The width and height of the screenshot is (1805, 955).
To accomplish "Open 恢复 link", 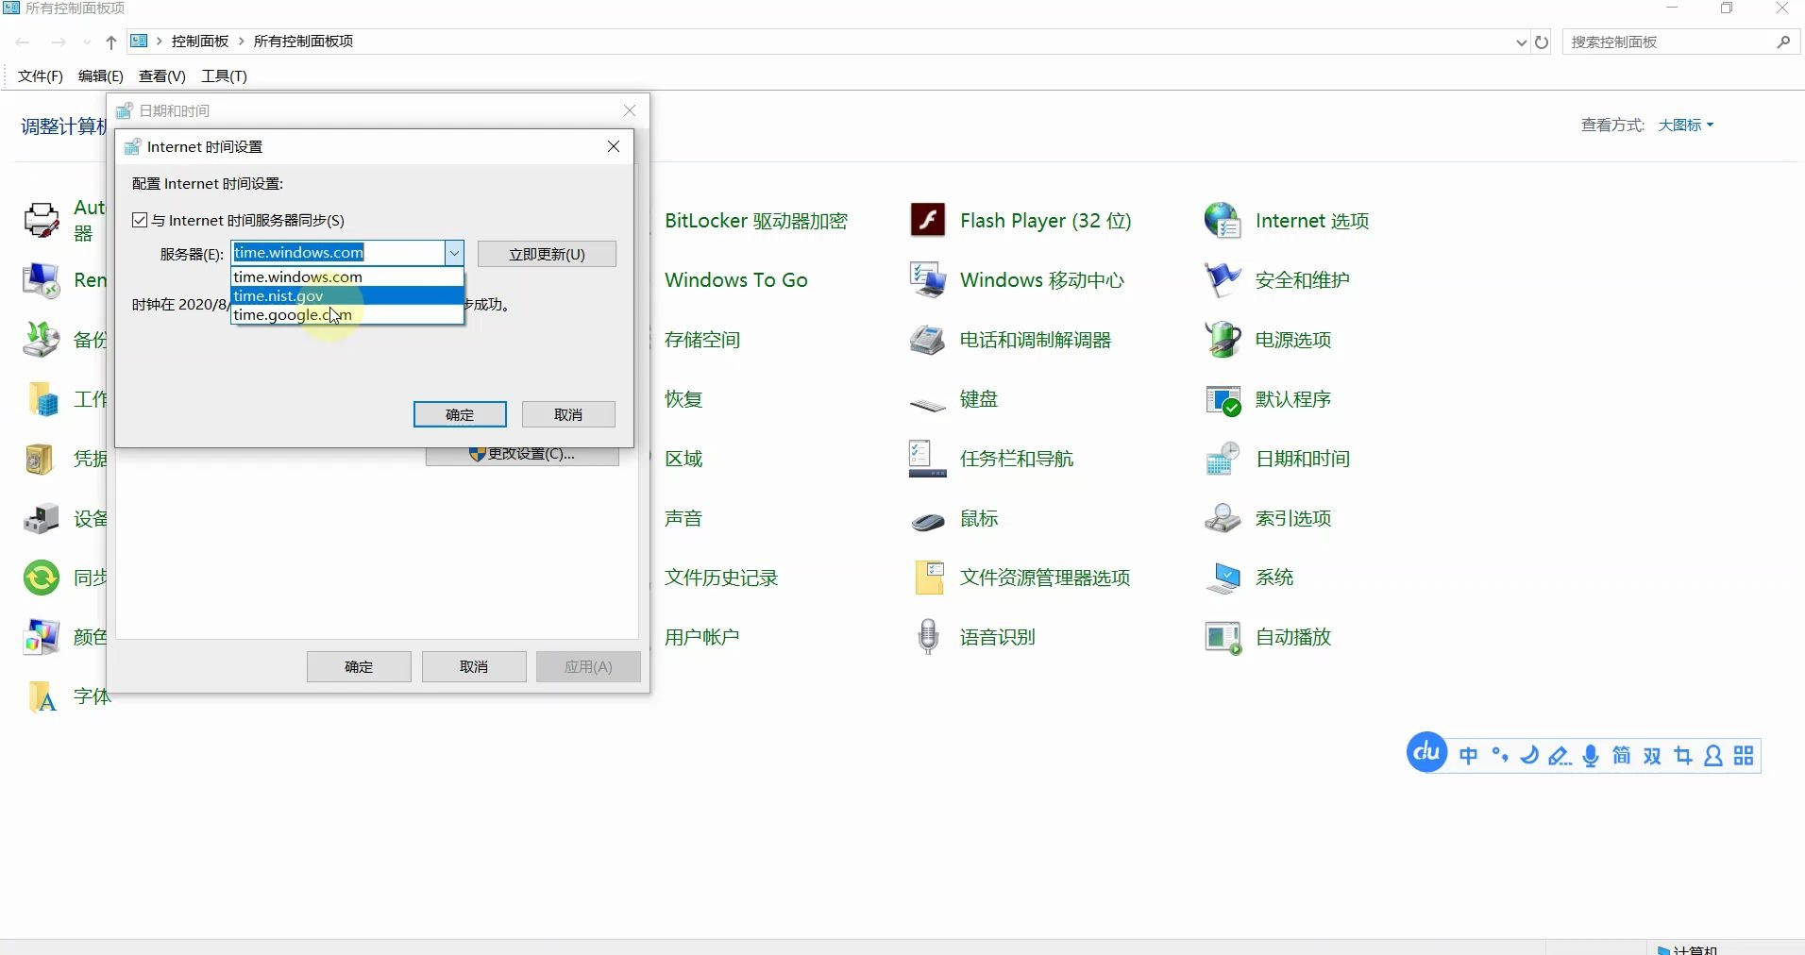I will coord(683,398).
